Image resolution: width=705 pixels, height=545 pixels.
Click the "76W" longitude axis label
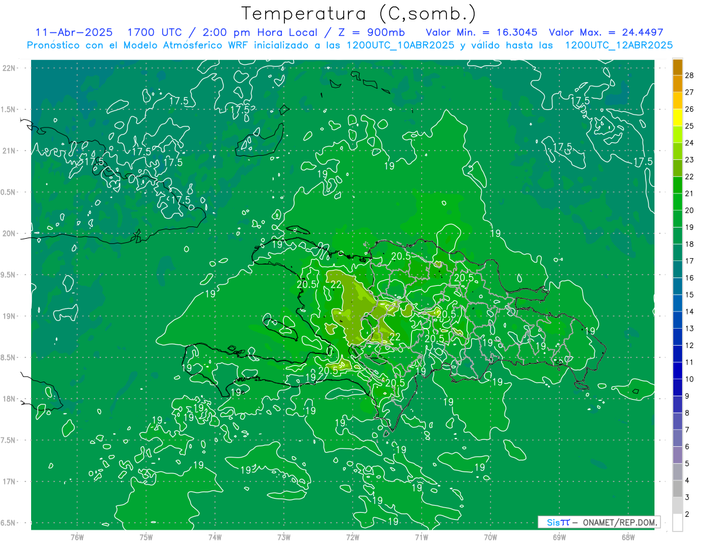[77, 537]
